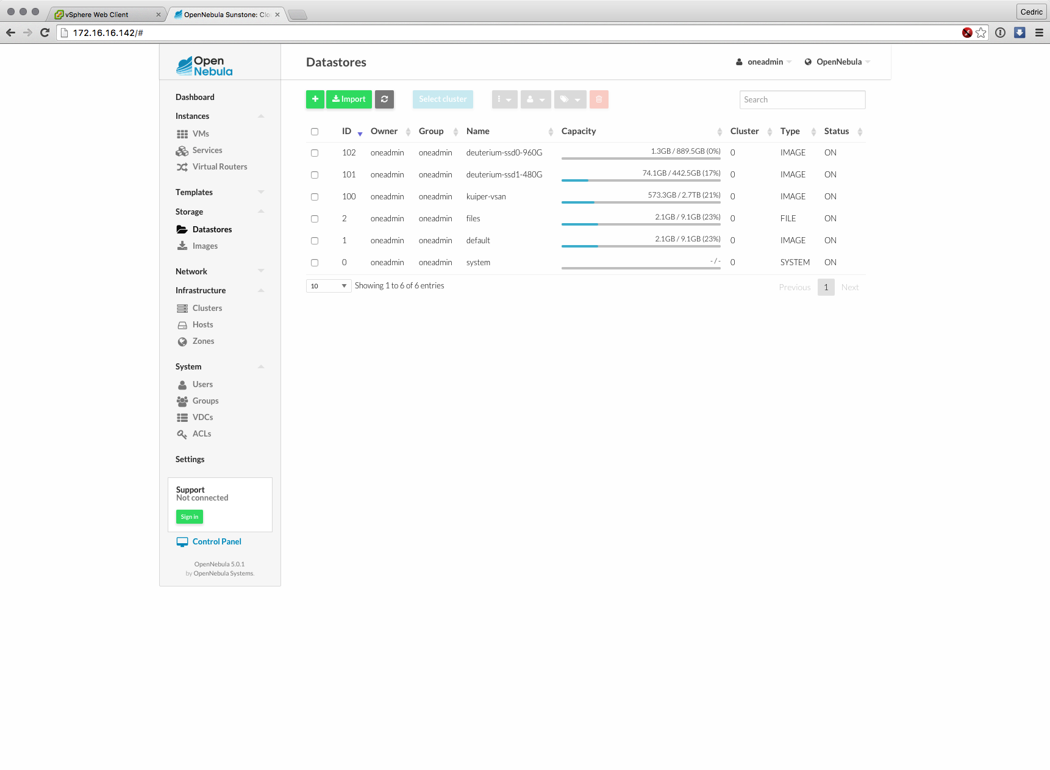Viewport: 1050px width, 770px height.
Task: Open the Dashboard menu item
Action: point(195,98)
